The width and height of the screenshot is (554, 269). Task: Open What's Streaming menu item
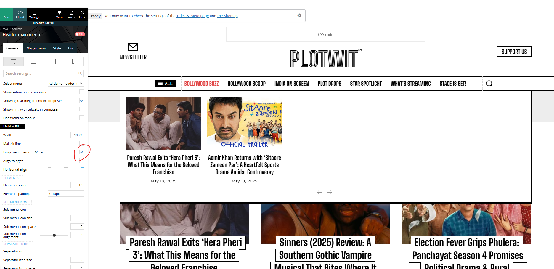click(x=411, y=84)
